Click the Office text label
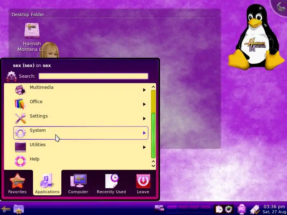287x215 pixels. tap(36, 102)
